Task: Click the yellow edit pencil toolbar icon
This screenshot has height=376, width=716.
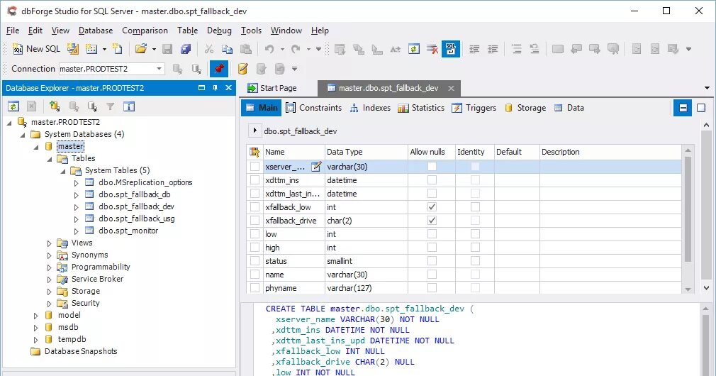Action: [x=243, y=69]
